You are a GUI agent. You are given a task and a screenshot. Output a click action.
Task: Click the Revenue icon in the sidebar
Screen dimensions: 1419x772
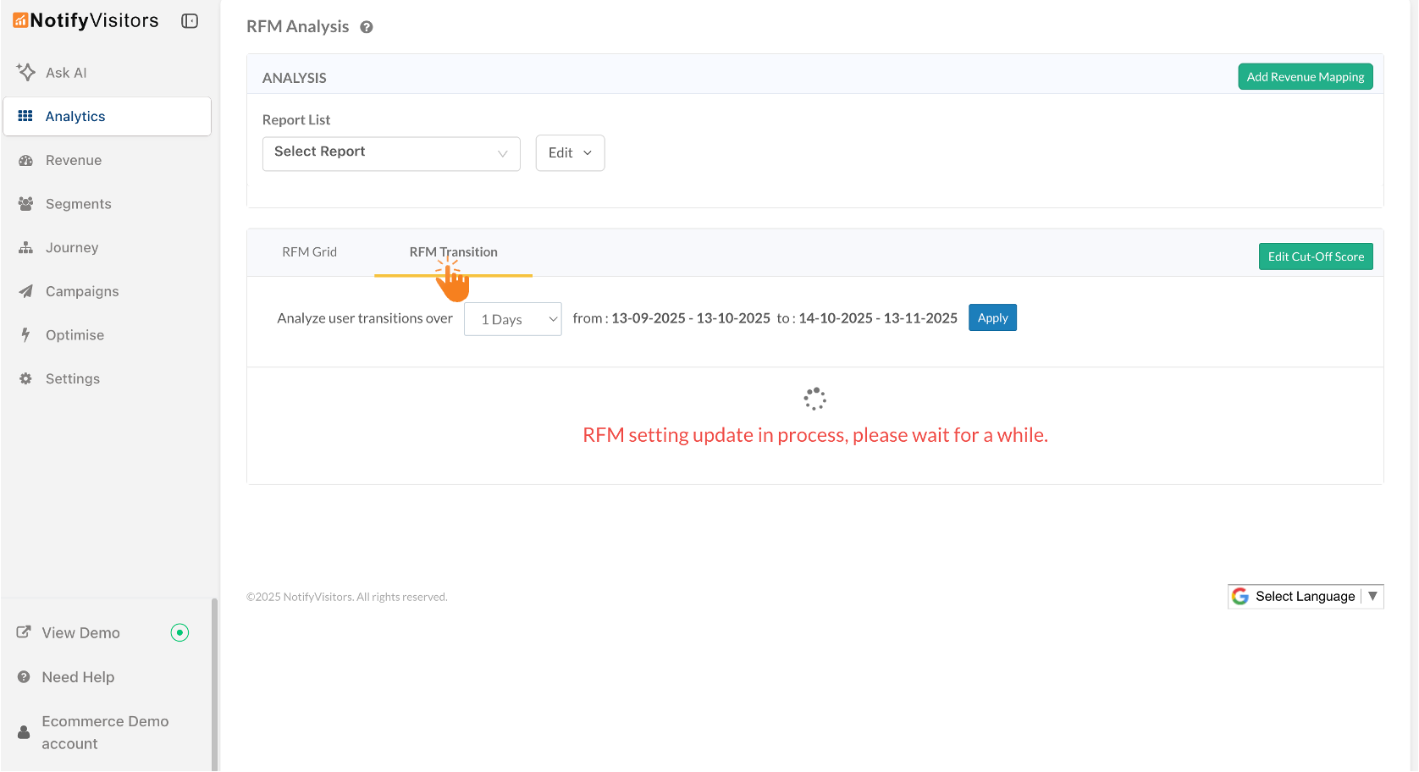tap(26, 160)
